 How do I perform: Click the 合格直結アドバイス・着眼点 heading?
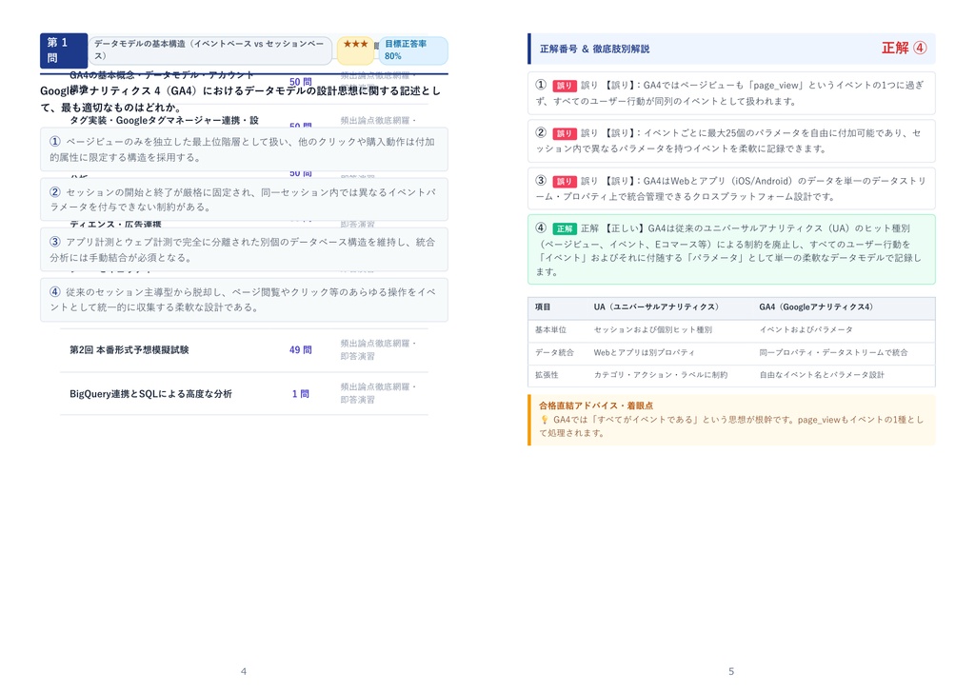596,405
